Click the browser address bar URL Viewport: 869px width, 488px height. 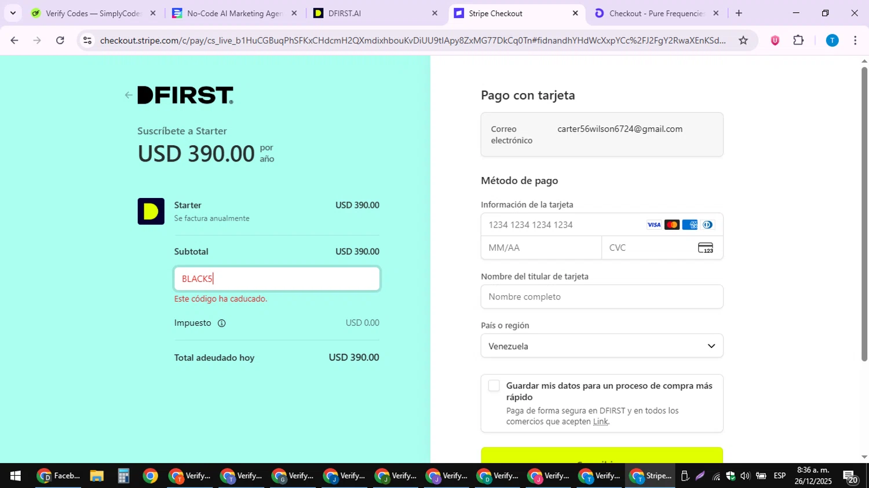point(412,40)
